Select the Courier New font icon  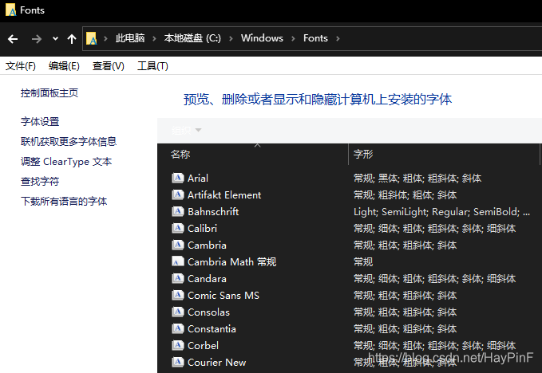pyautogui.click(x=178, y=362)
